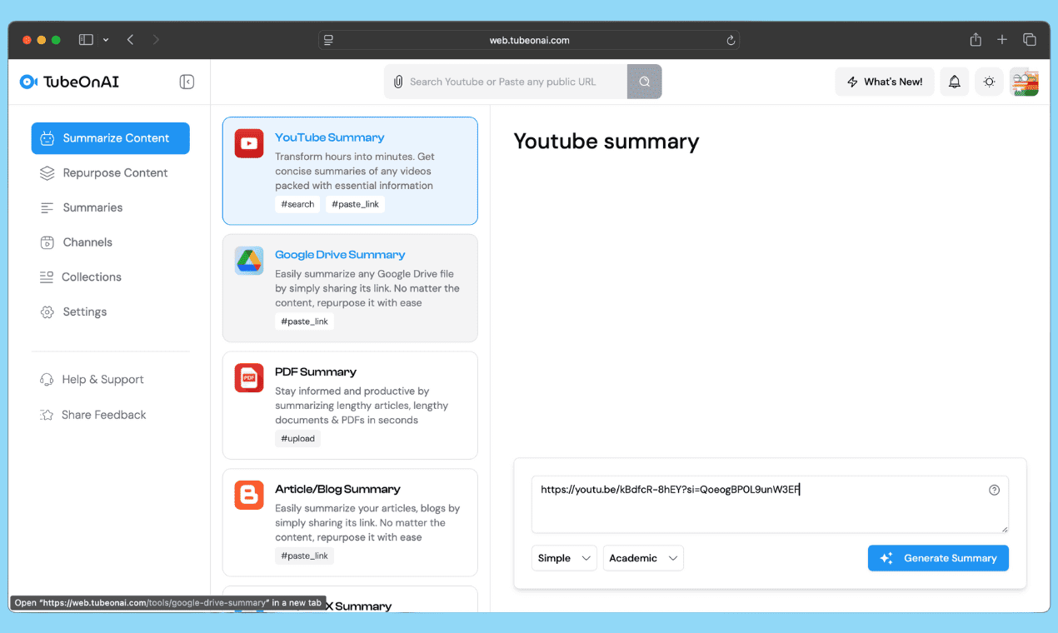Screen dimensions: 1058x633
Task: Open Safari Share menu icon
Action: click(x=976, y=40)
